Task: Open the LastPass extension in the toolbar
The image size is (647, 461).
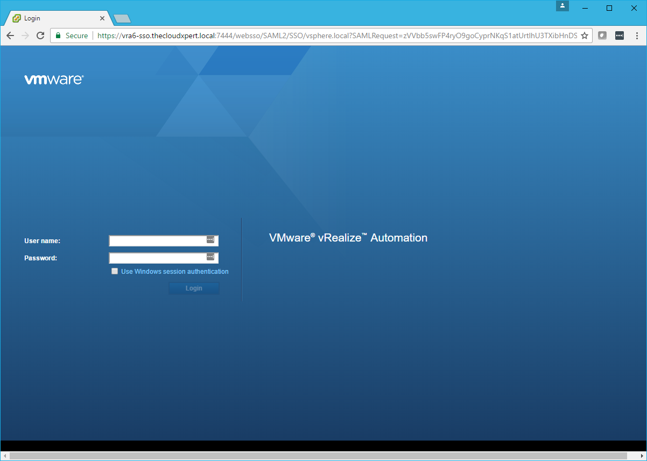Action: tap(620, 36)
